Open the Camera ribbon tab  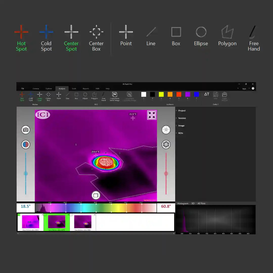(36, 89)
